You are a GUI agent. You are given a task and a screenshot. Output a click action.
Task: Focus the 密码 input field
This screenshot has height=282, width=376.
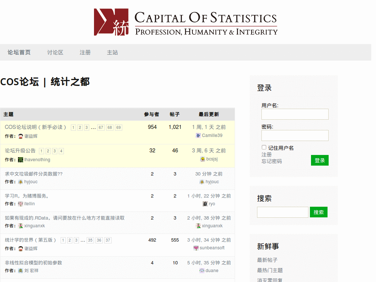tap(295, 135)
